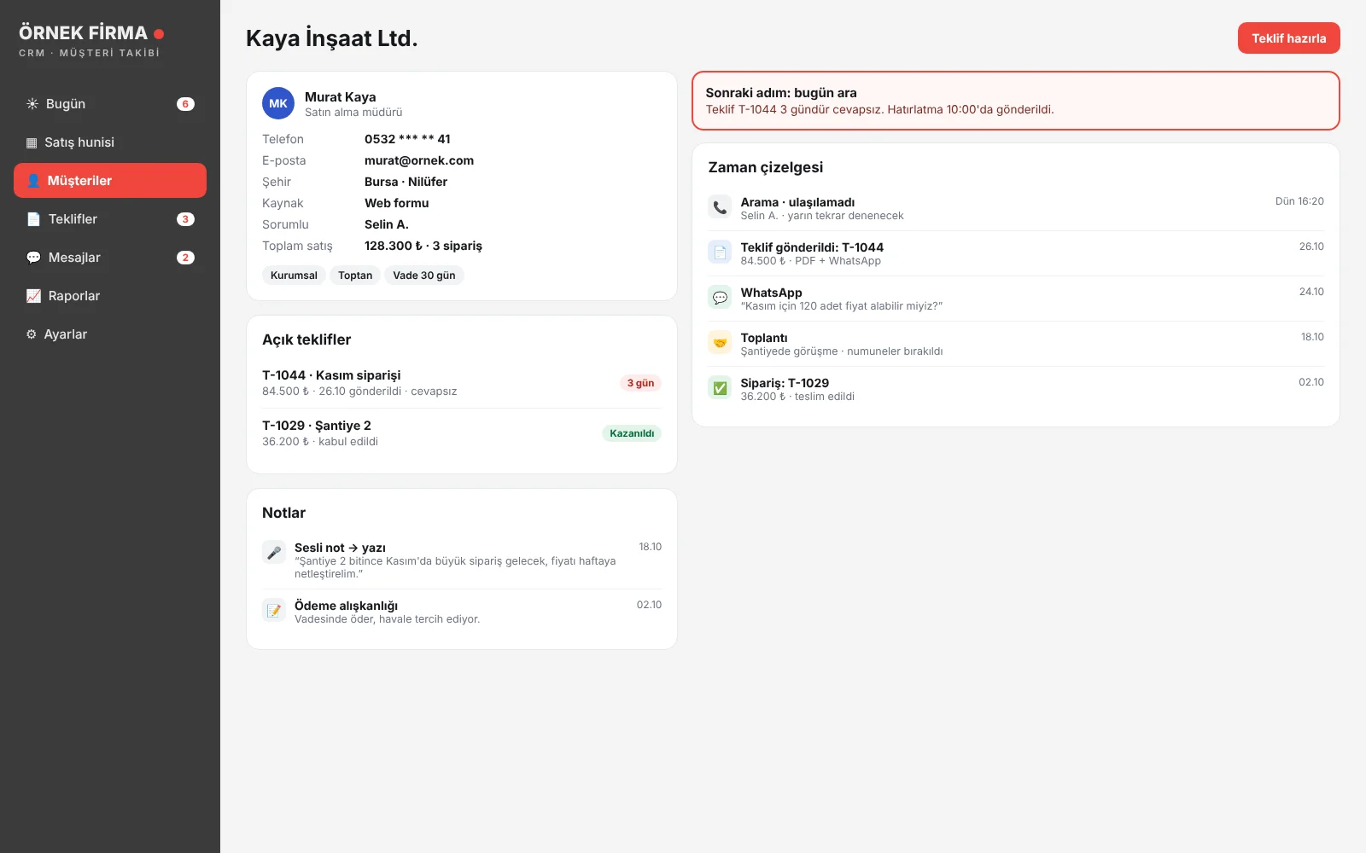The image size is (1366, 853).
Task: Click the Sonraki adım: bugün ara alert
Action: click(1016, 101)
